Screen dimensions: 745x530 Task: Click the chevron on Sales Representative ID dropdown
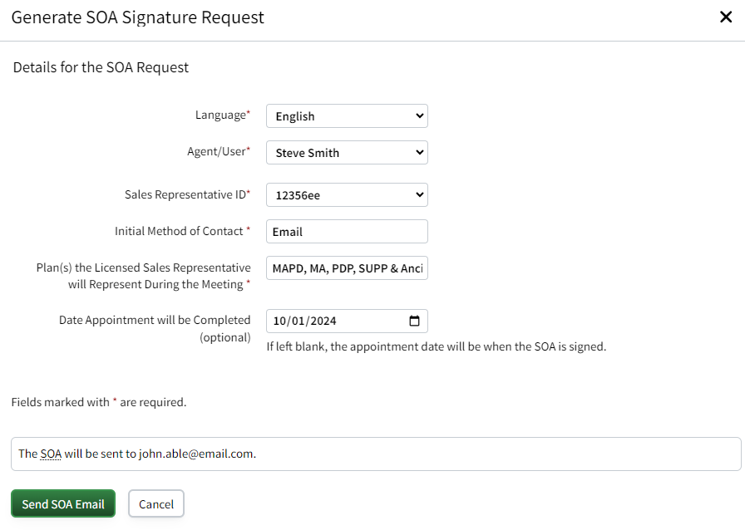click(x=418, y=194)
